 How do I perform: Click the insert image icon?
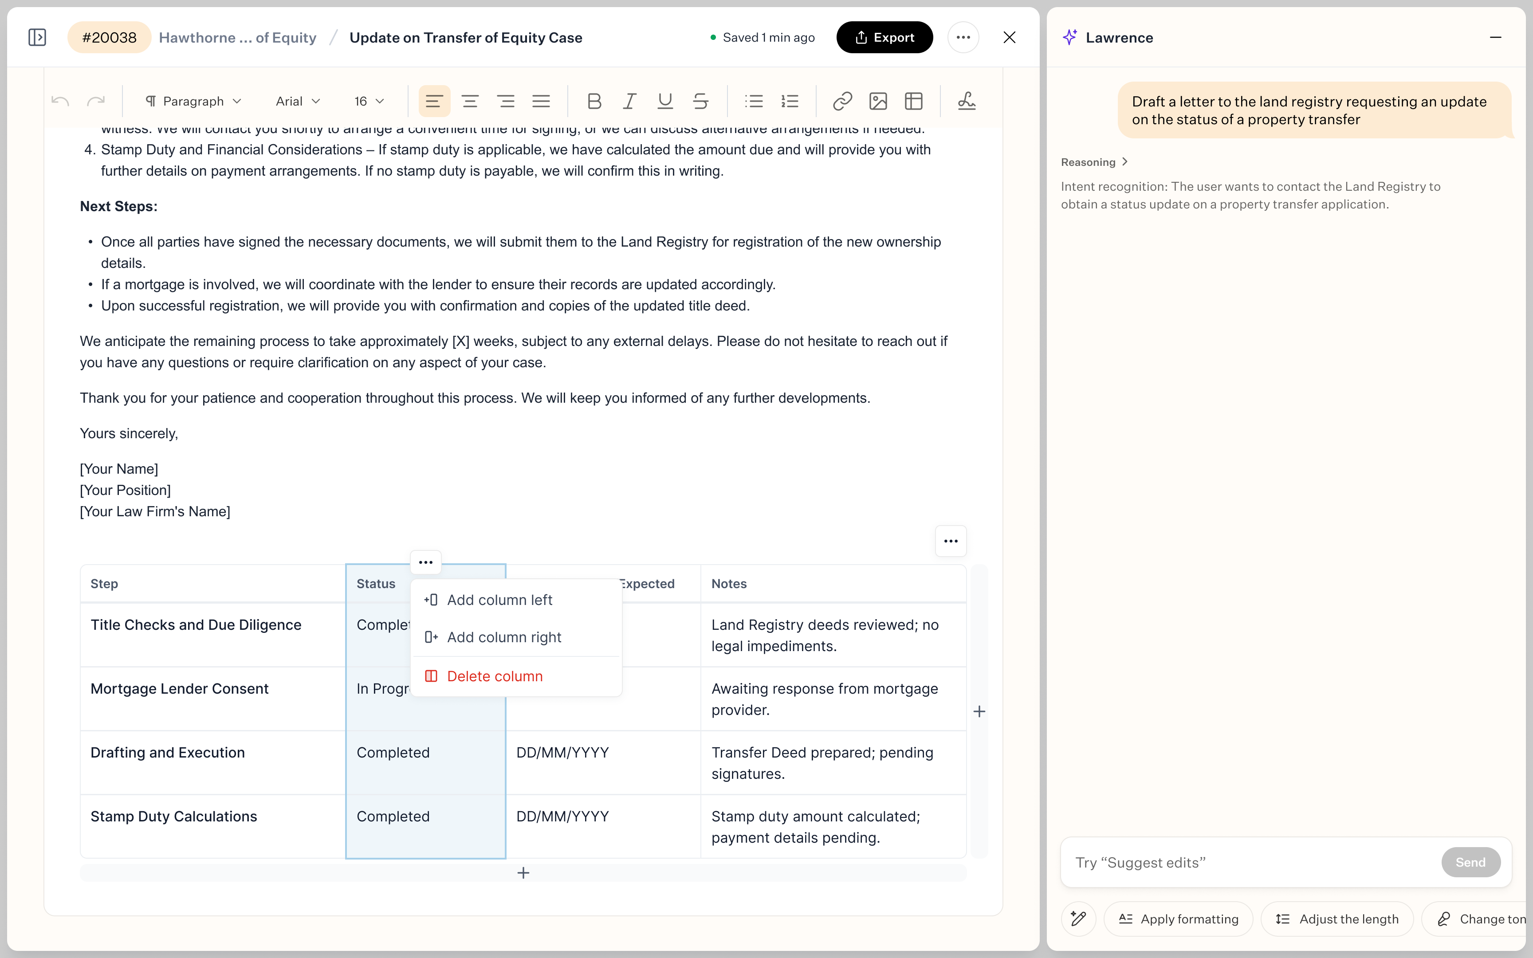point(878,102)
